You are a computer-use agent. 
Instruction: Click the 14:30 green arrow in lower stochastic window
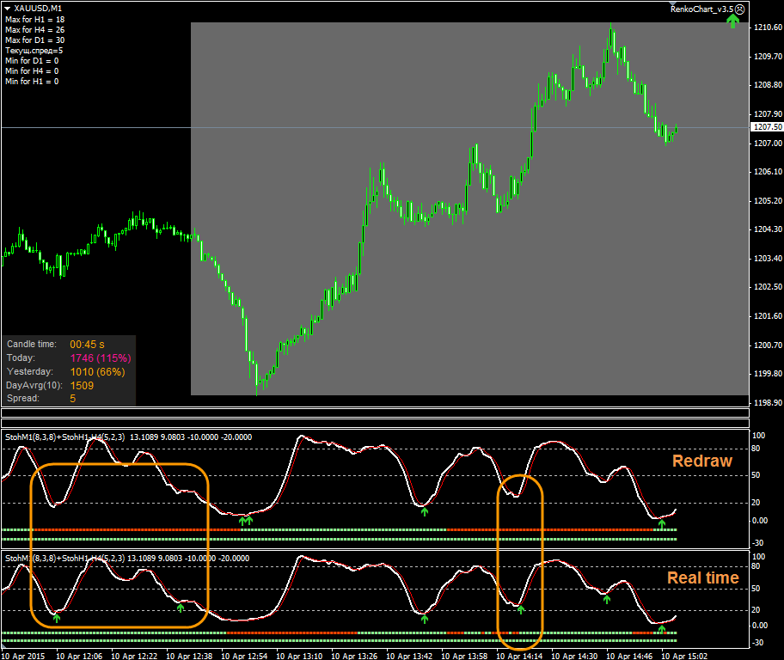607,599
